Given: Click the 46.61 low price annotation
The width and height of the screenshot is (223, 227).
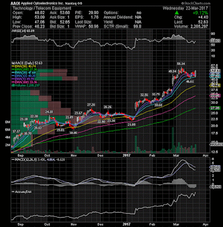Looking at the screenshot, I should click(x=190, y=82).
